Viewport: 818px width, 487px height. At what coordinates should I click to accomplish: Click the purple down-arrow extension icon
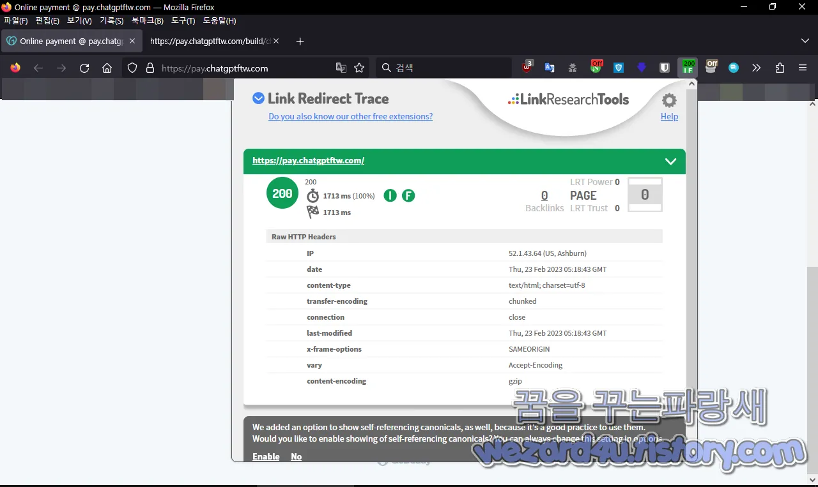click(x=642, y=68)
